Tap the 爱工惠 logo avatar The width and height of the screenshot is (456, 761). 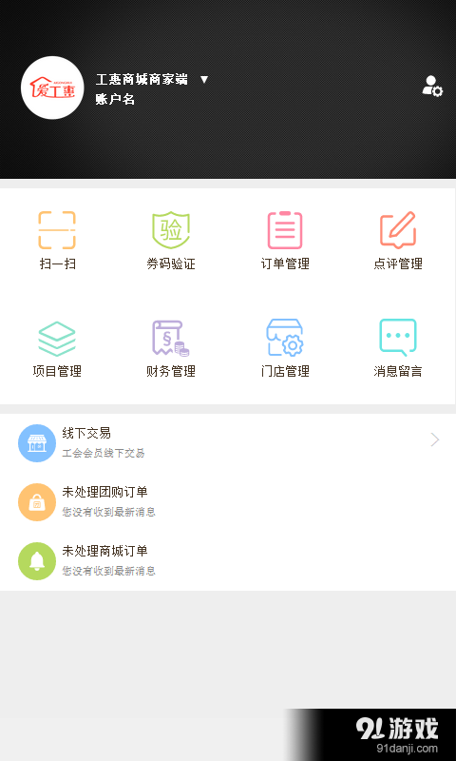(52, 88)
